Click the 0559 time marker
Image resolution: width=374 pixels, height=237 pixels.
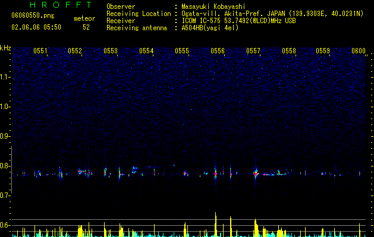(323, 51)
